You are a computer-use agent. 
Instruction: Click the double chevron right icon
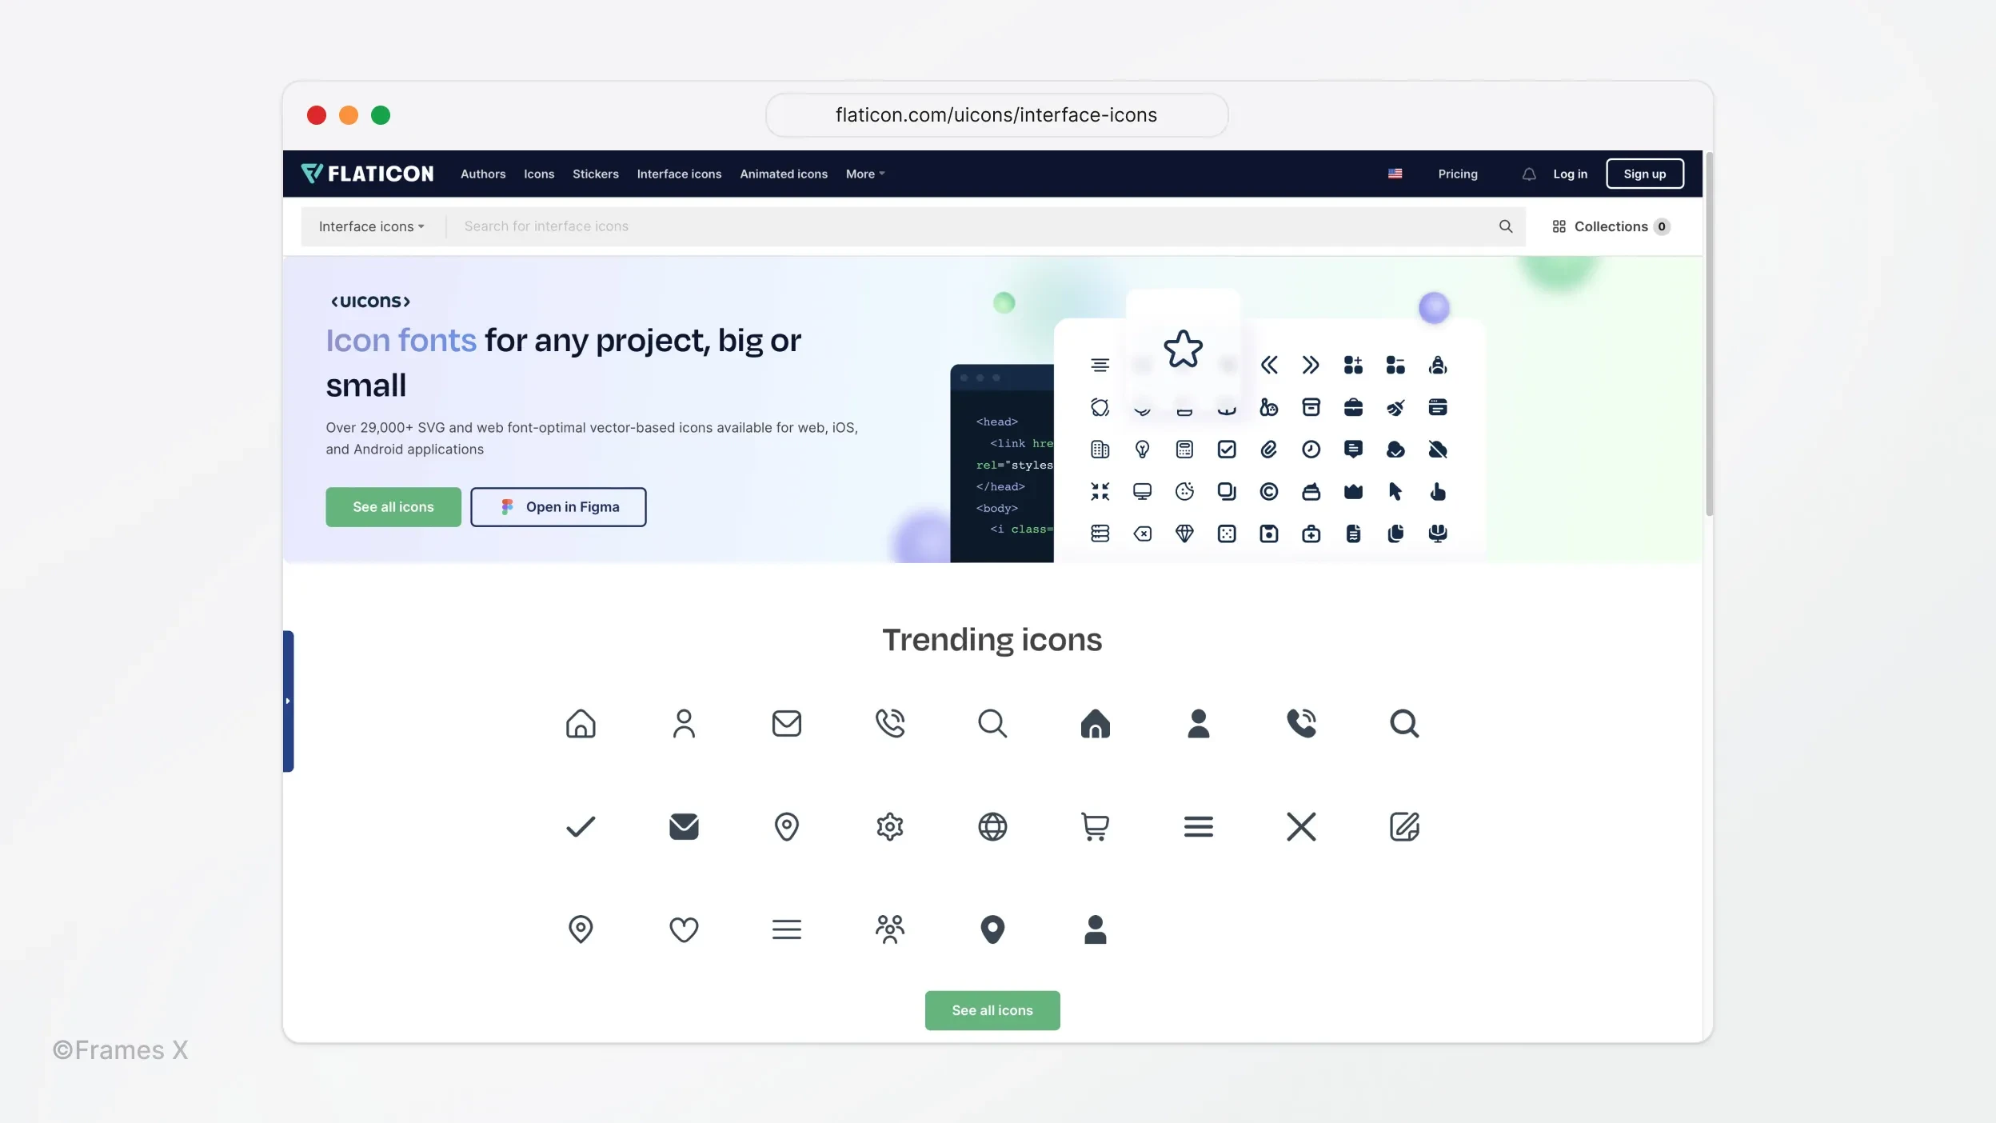[1311, 363]
